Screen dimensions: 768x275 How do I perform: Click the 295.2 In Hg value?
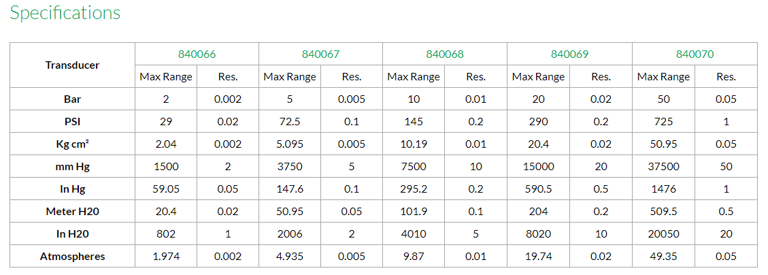point(414,189)
